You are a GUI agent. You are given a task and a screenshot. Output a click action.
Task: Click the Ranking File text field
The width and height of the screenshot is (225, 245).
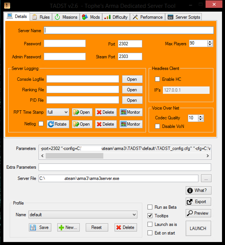tap(83, 89)
